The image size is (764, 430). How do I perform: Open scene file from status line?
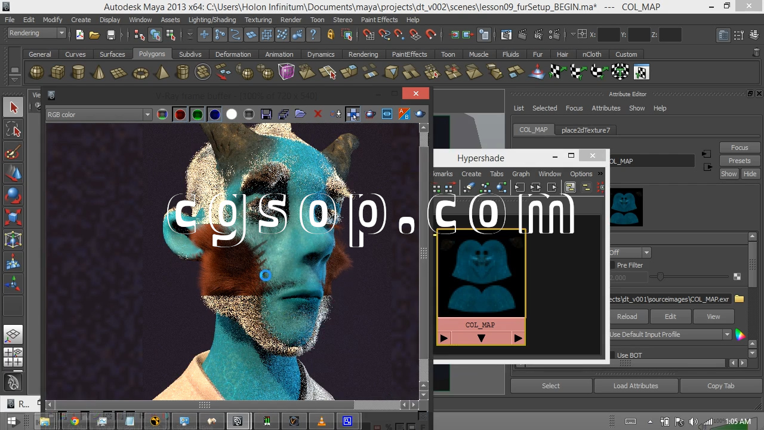pos(94,35)
